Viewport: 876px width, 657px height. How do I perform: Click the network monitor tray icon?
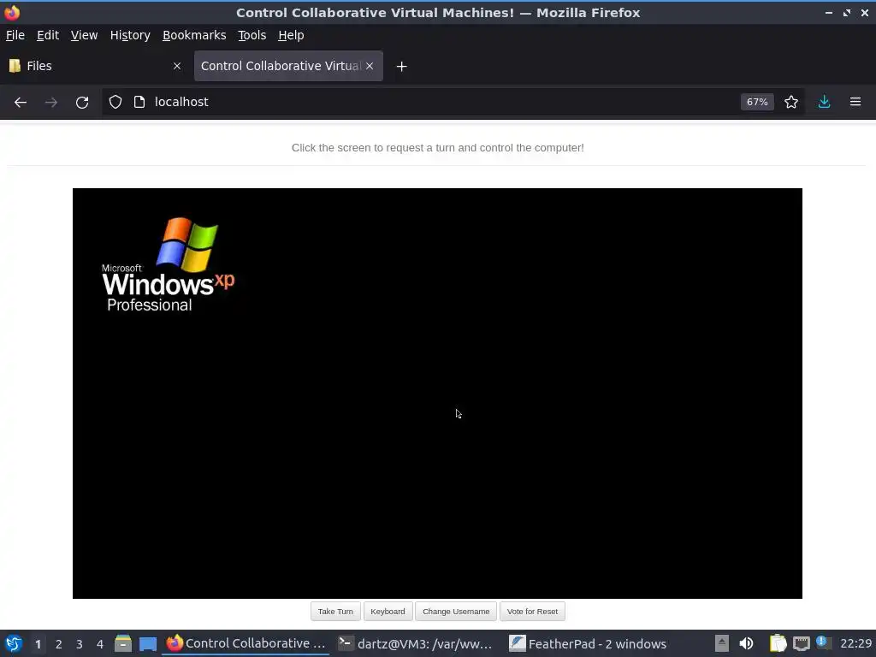tap(801, 643)
